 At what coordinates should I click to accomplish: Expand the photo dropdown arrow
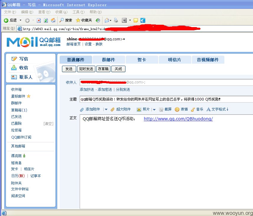154,110
